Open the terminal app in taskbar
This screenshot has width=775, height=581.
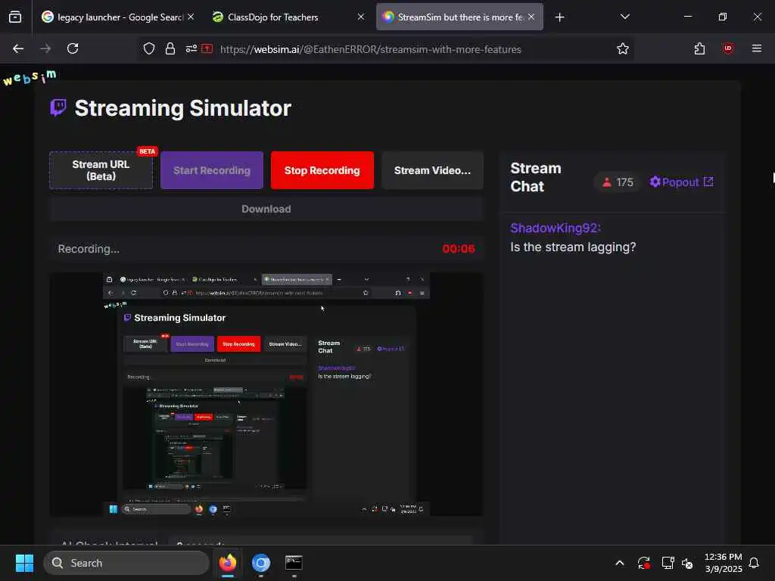[x=294, y=563]
